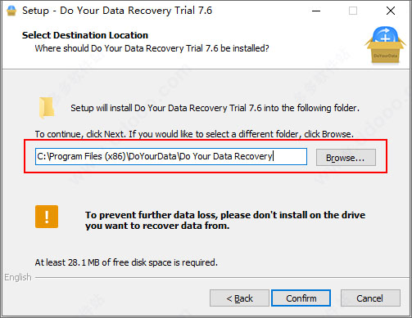
Task: Click the free disk space requirement text
Action: pyautogui.click(x=126, y=262)
